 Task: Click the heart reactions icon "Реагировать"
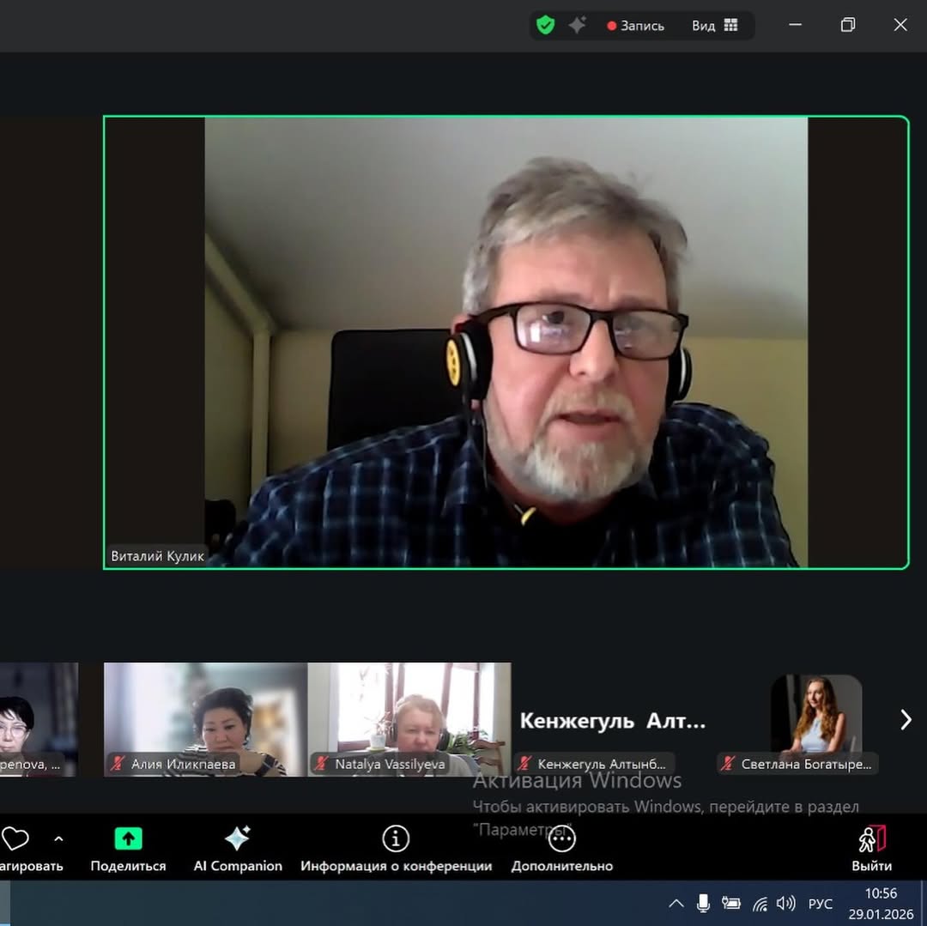15,838
